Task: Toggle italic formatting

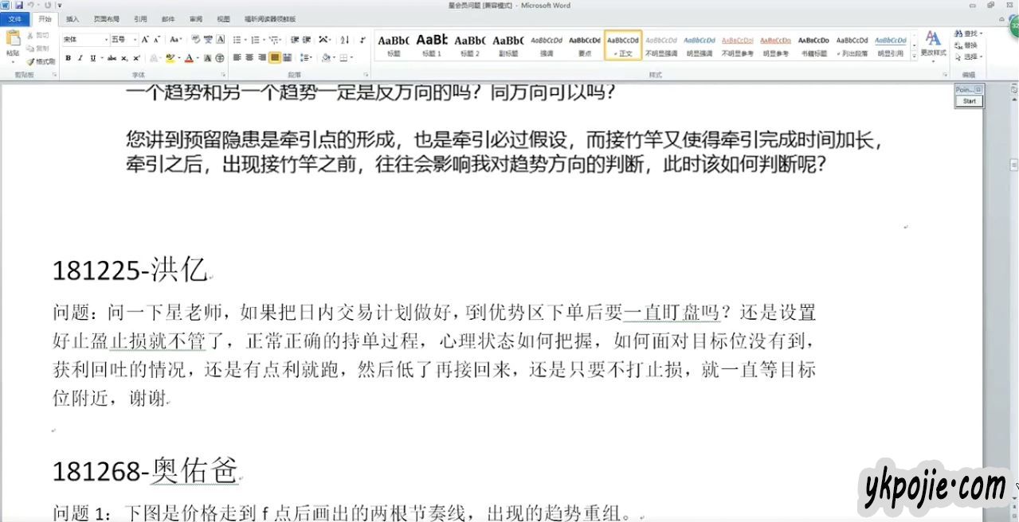Action: click(80, 57)
